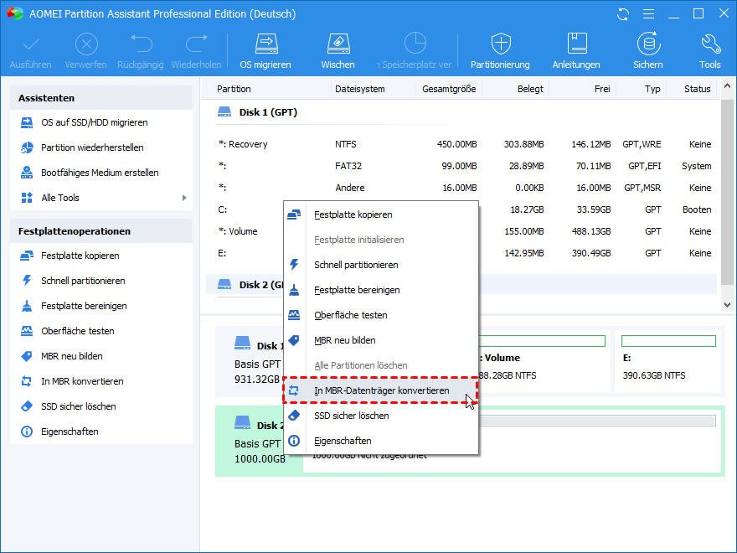Choose Schnell partitionieren from context menu
Screen dimensions: 737x553
click(x=381, y=265)
